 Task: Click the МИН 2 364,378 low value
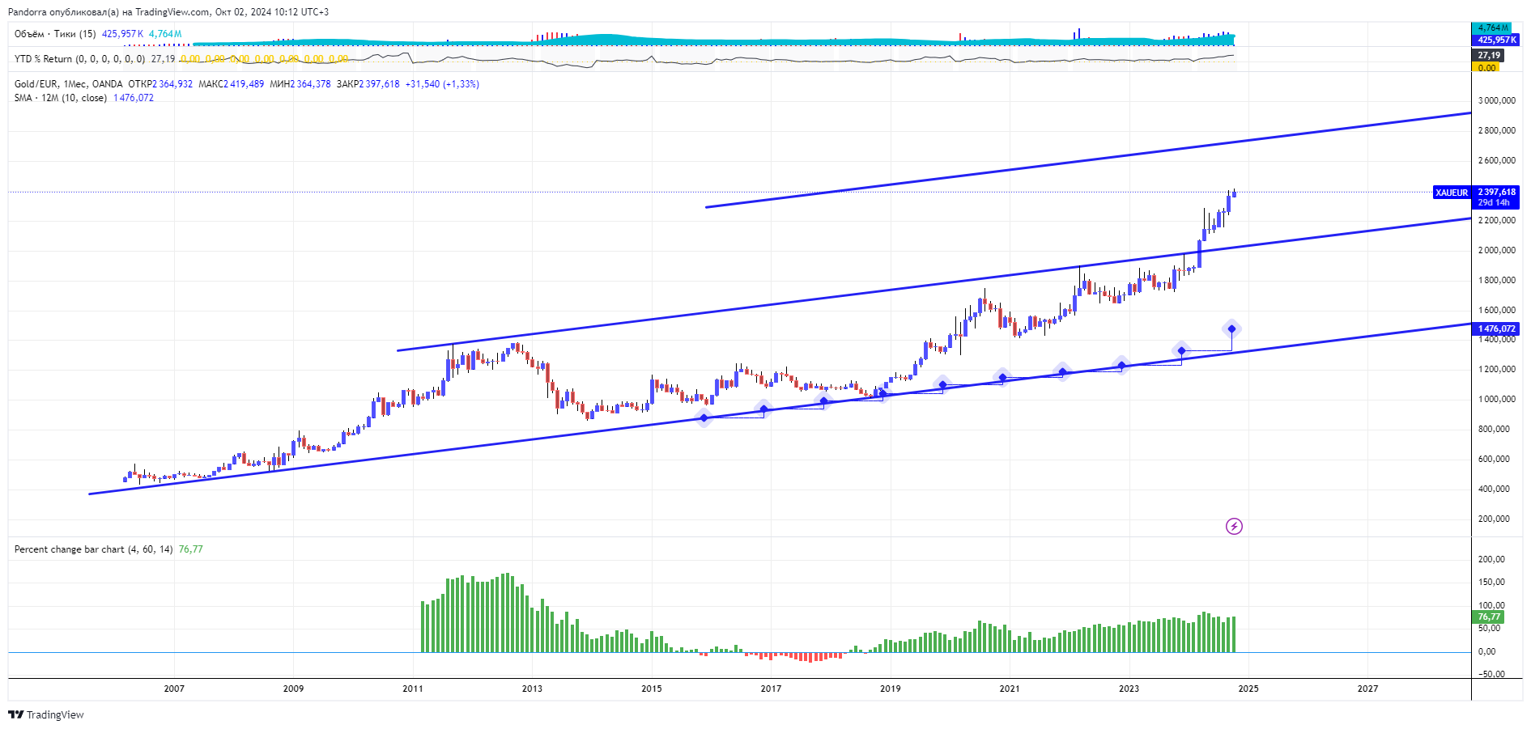300,84
